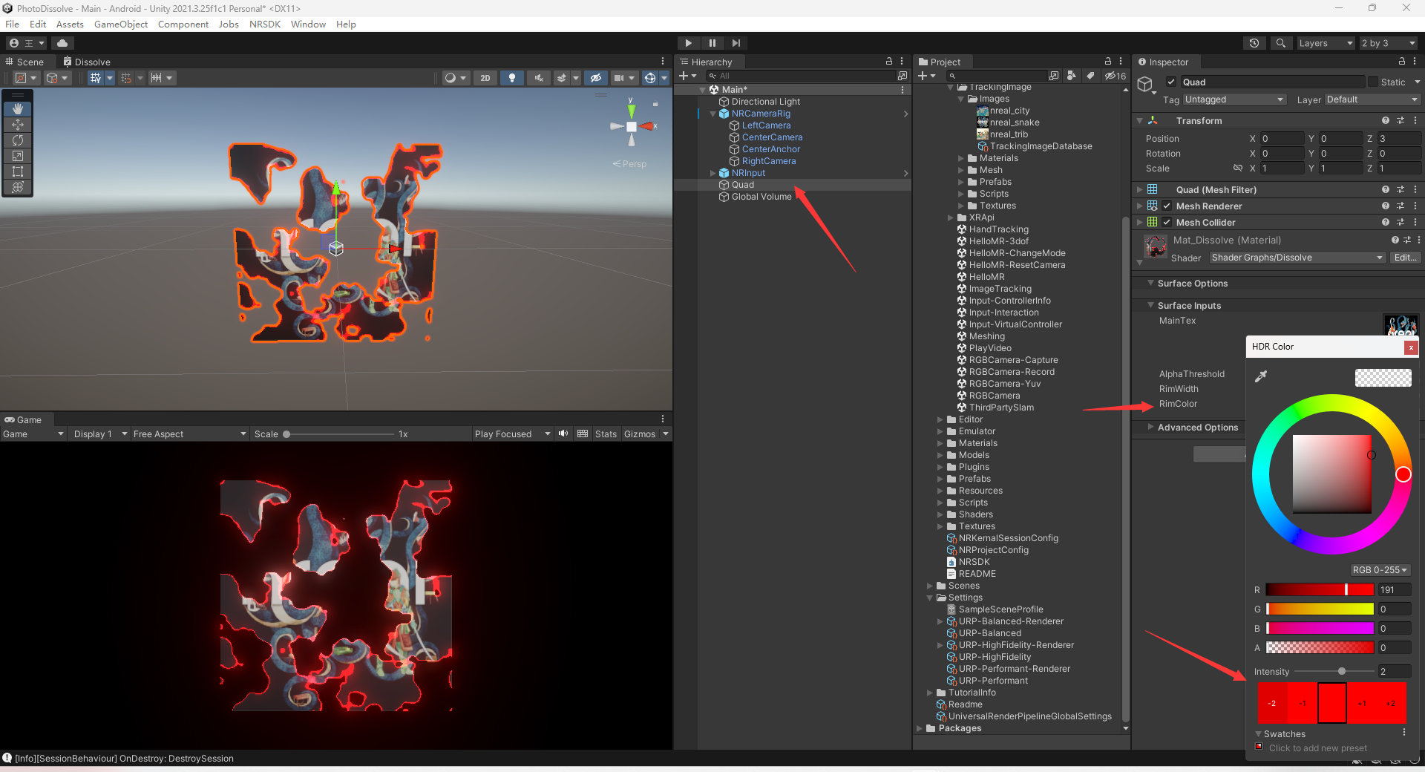Open the Shader Graphs/Dissolve shader dropdown
Screen dimensions: 1425x772
point(1297,258)
